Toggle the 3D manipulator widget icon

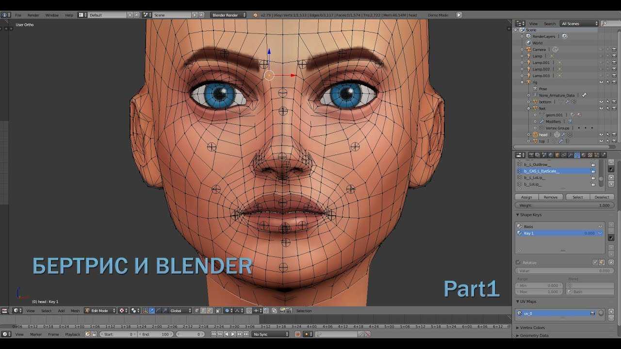pos(145,311)
